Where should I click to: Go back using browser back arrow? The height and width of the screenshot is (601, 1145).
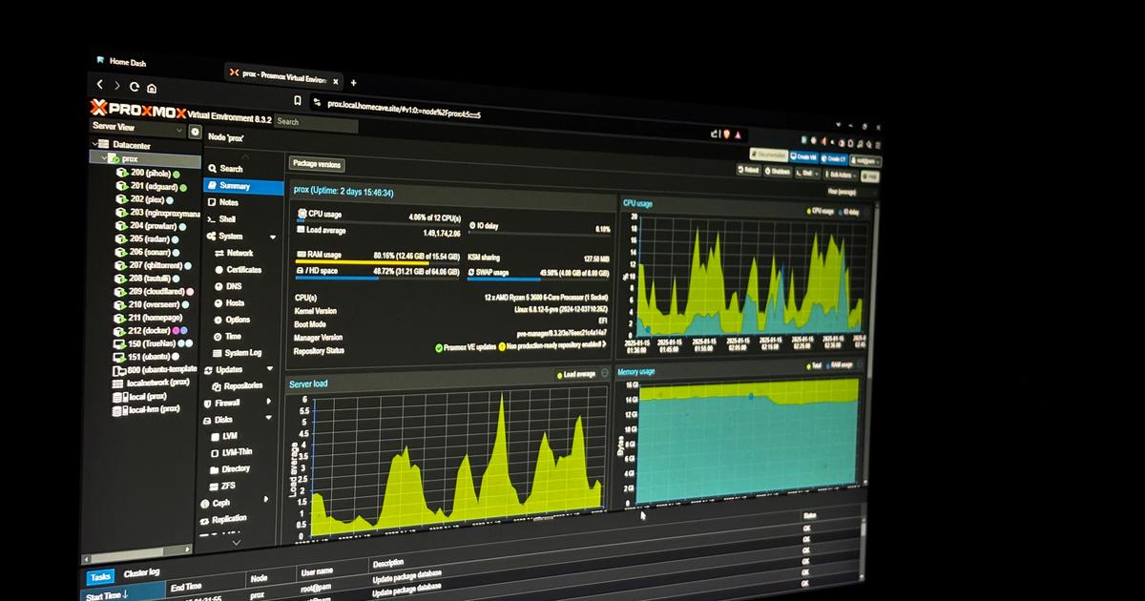click(100, 85)
